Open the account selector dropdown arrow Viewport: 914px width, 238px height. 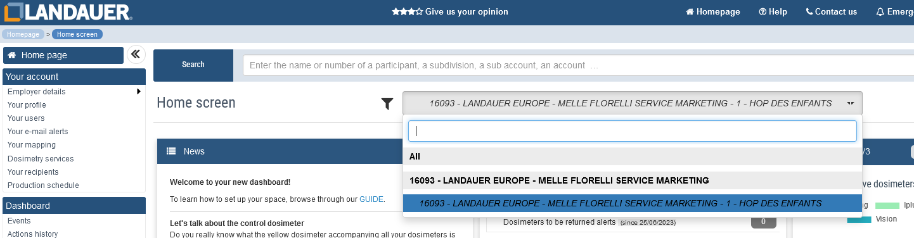[850, 103]
